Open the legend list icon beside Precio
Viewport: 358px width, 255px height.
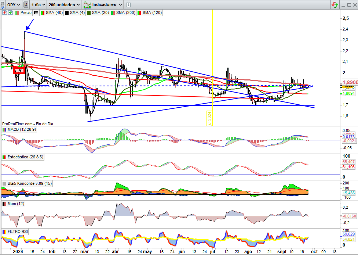tap(36, 12)
